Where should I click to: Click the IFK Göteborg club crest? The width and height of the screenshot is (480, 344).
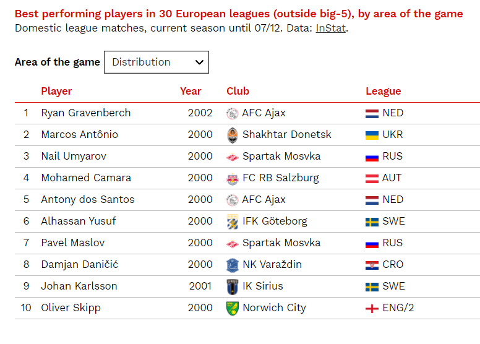point(233,221)
